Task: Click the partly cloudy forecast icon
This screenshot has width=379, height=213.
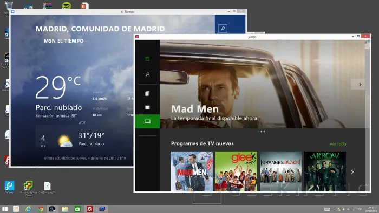Action: pyautogui.click(x=65, y=141)
